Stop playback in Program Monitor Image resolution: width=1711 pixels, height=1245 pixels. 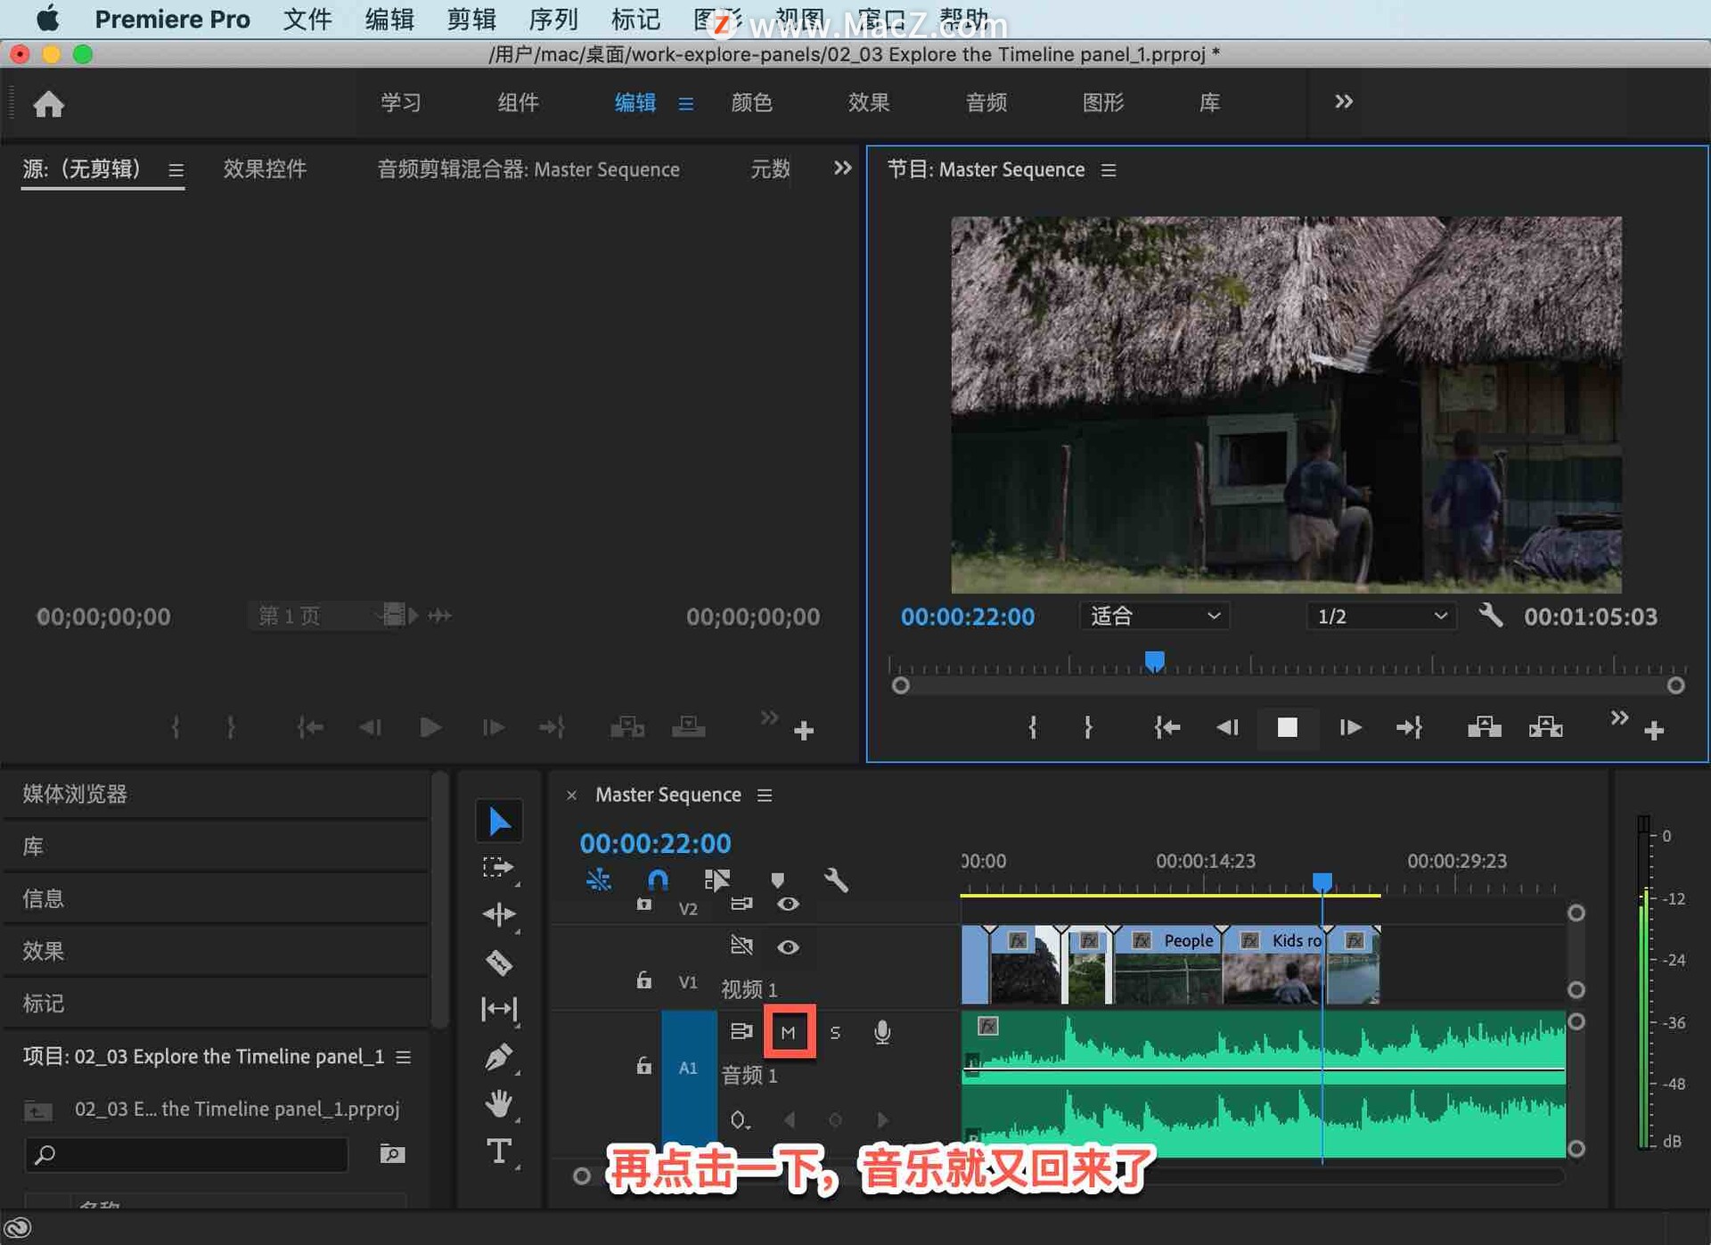1287,727
